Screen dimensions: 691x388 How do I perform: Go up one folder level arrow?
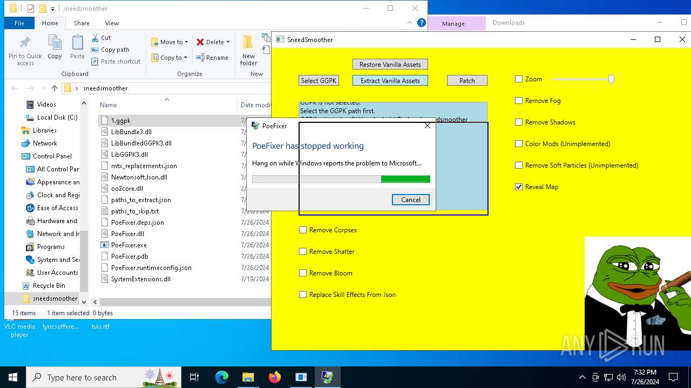(55, 88)
